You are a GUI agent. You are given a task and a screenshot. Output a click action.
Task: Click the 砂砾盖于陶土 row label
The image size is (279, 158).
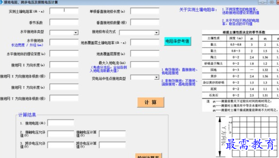pos(214,63)
